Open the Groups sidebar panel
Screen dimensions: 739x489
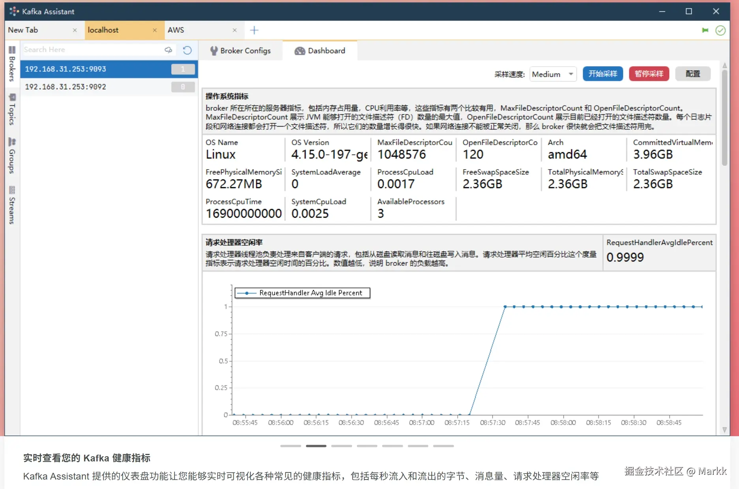(x=12, y=155)
